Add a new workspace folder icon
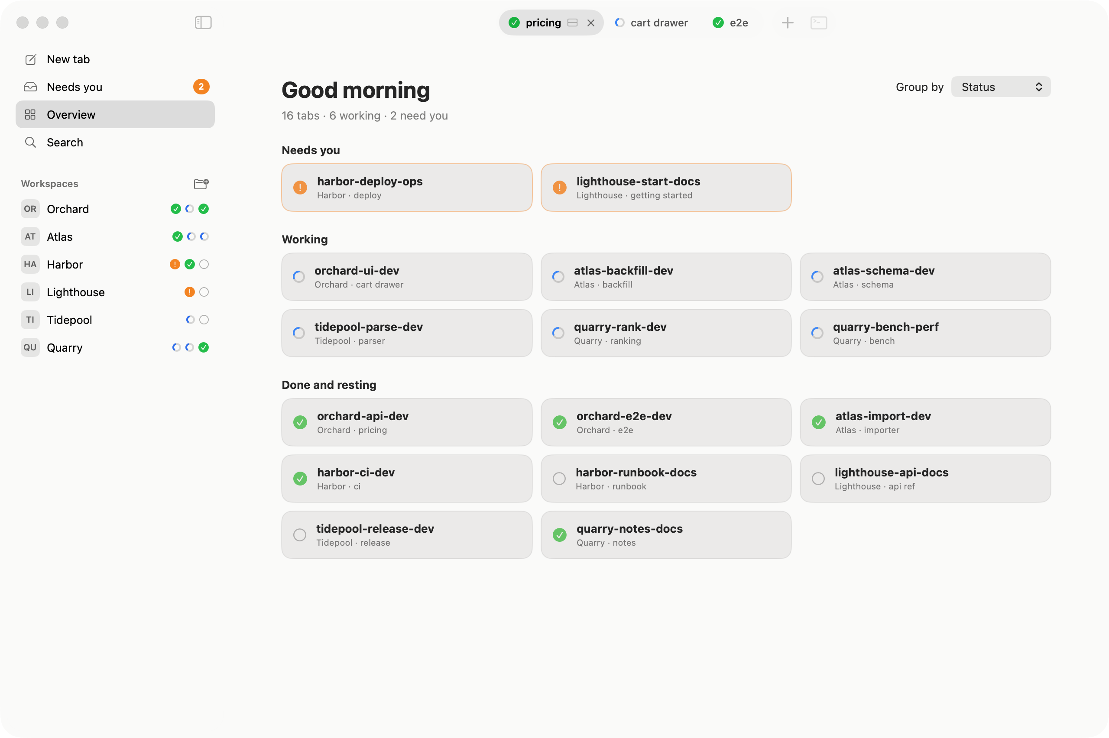 coord(201,184)
